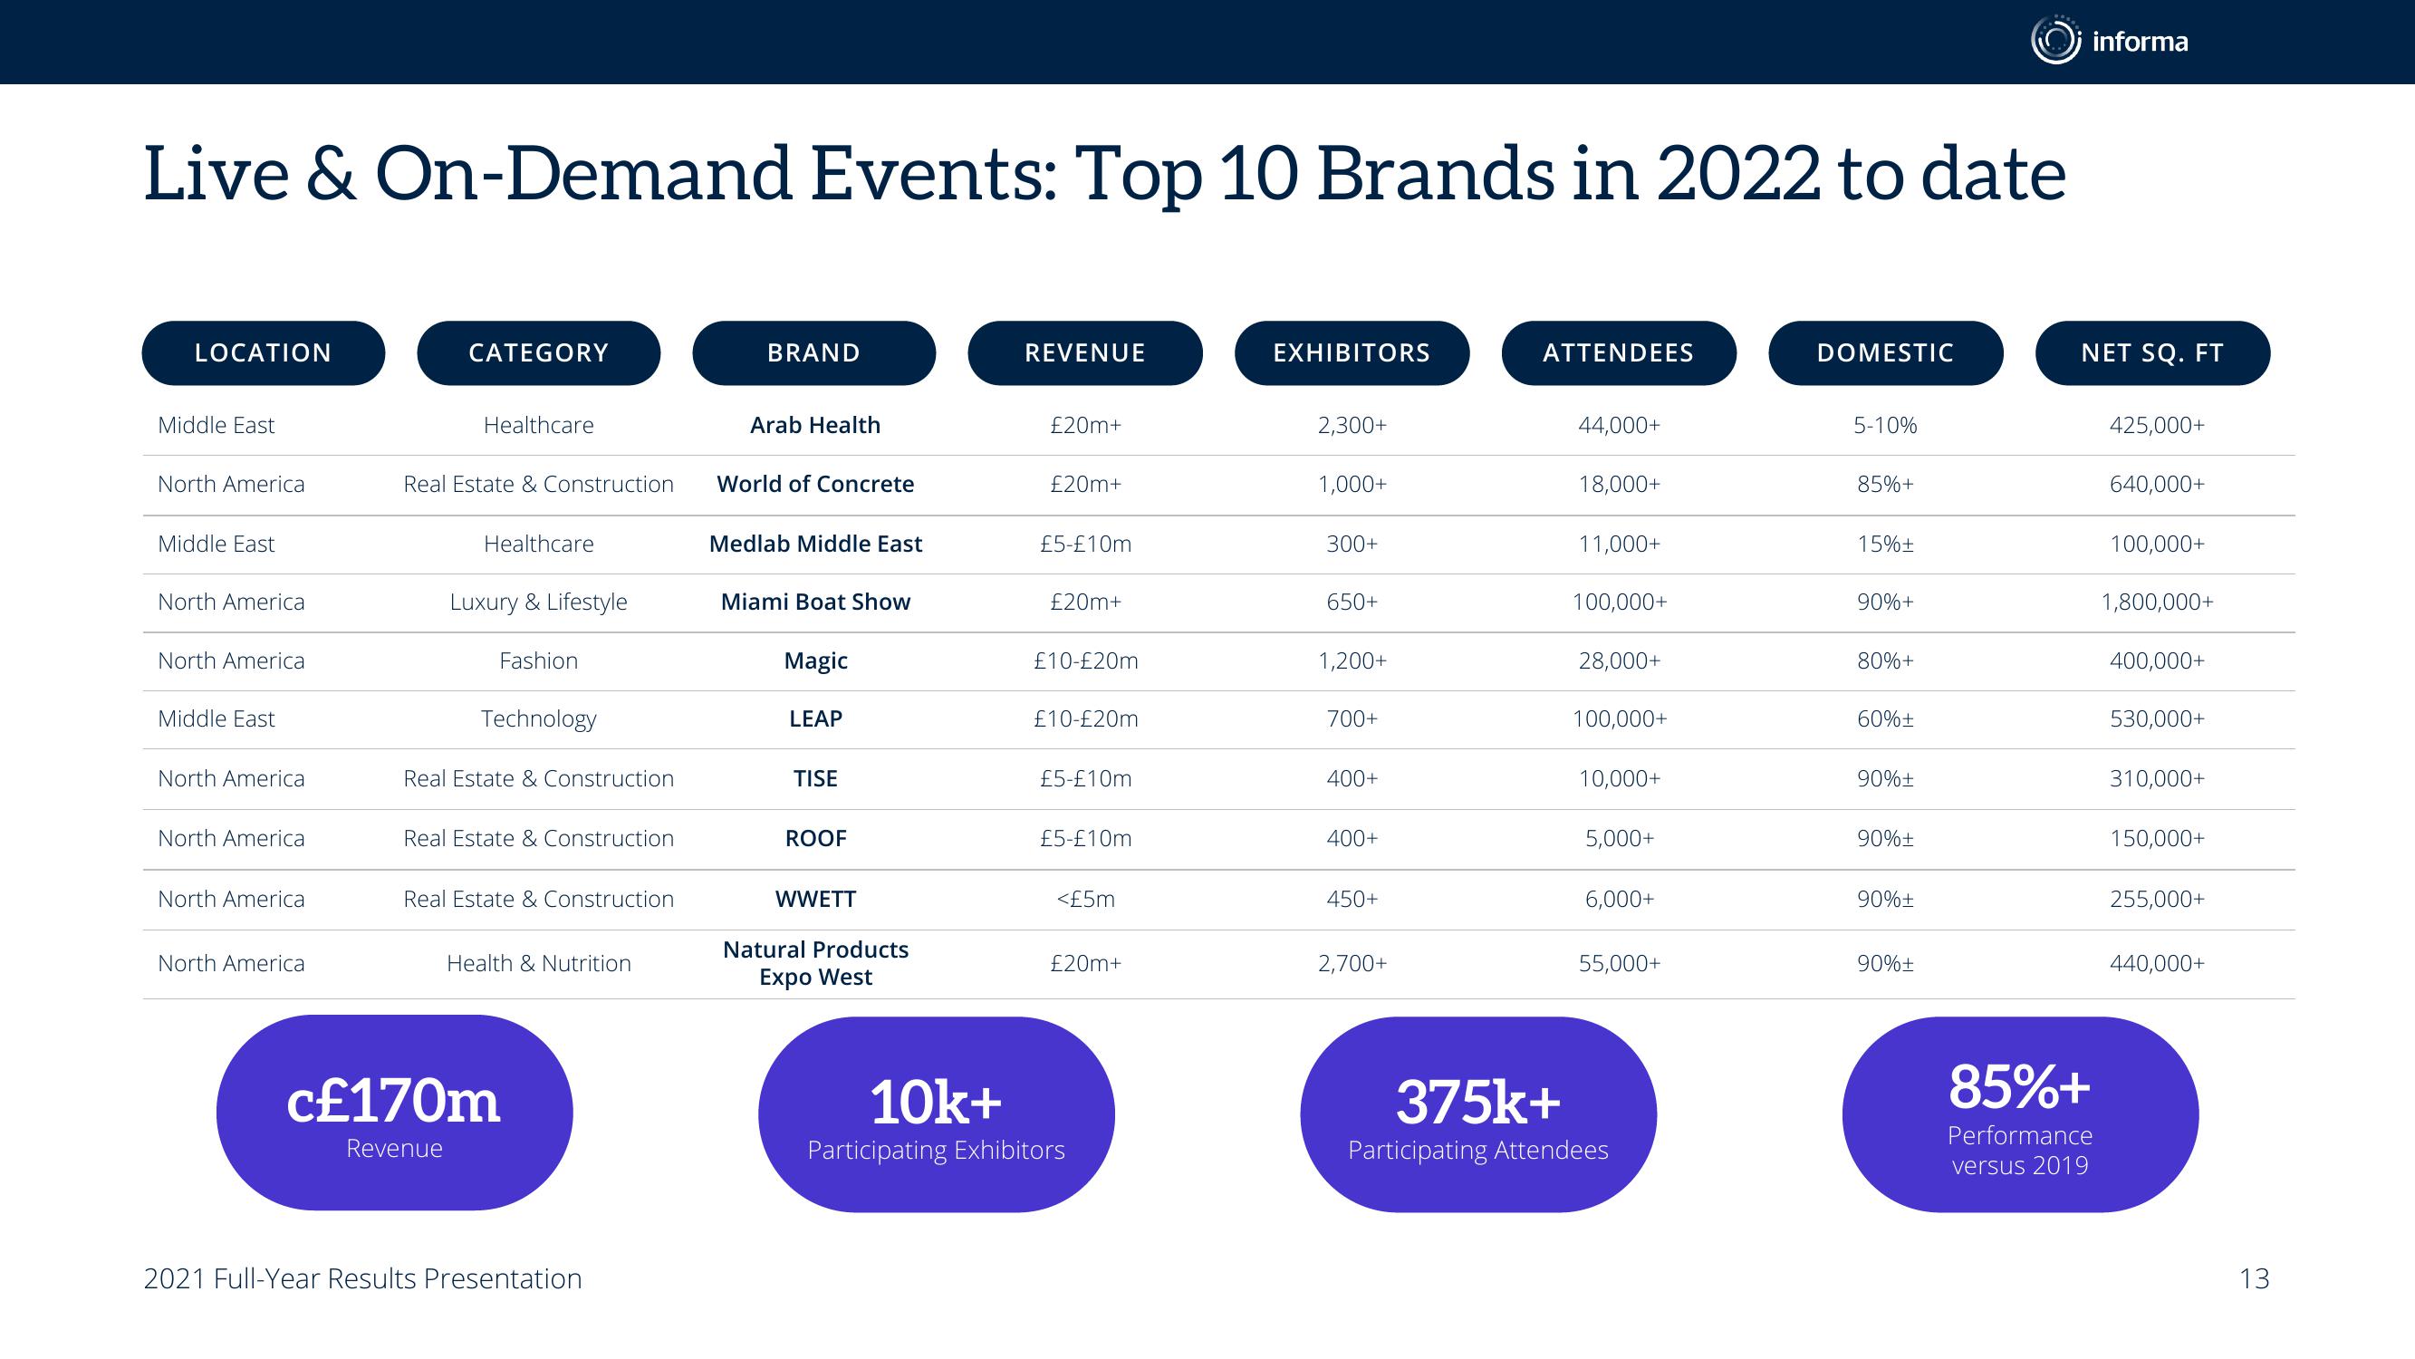Click the NET SQ. FT header
Screen dimensions: 2415x1359
pos(2152,352)
